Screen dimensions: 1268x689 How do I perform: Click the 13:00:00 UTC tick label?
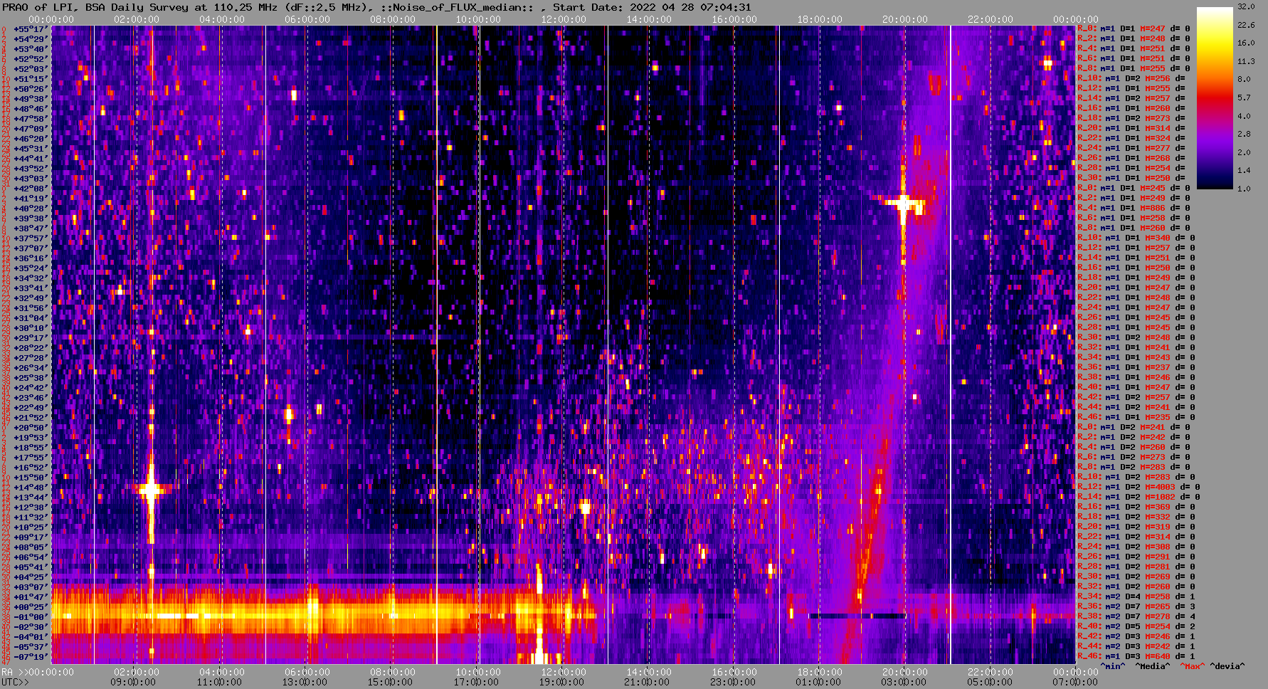305,682
